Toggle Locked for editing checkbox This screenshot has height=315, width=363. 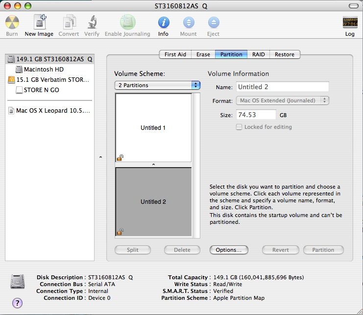click(239, 127)
